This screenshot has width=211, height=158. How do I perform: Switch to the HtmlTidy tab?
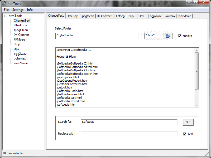coord(72,16)
